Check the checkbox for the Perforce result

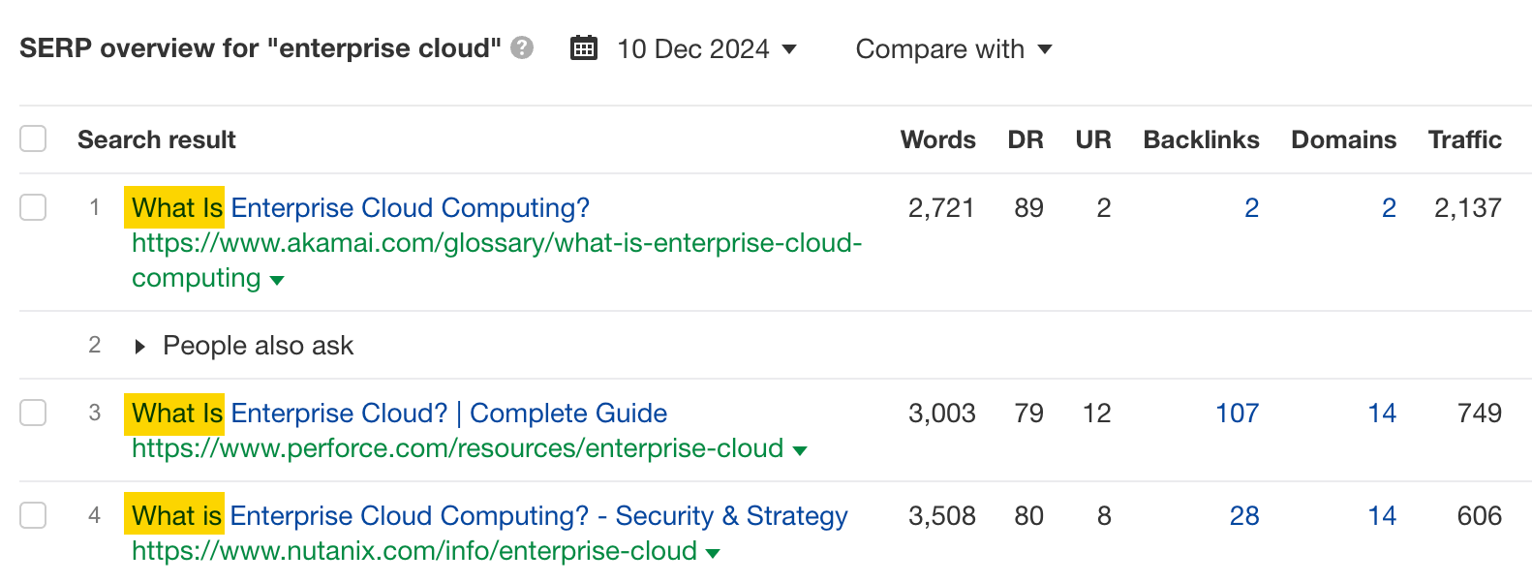[x=32, y=413]
